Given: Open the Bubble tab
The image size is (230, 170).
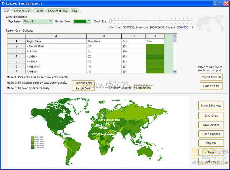Looking at the screenshot, I should (39, 11).
